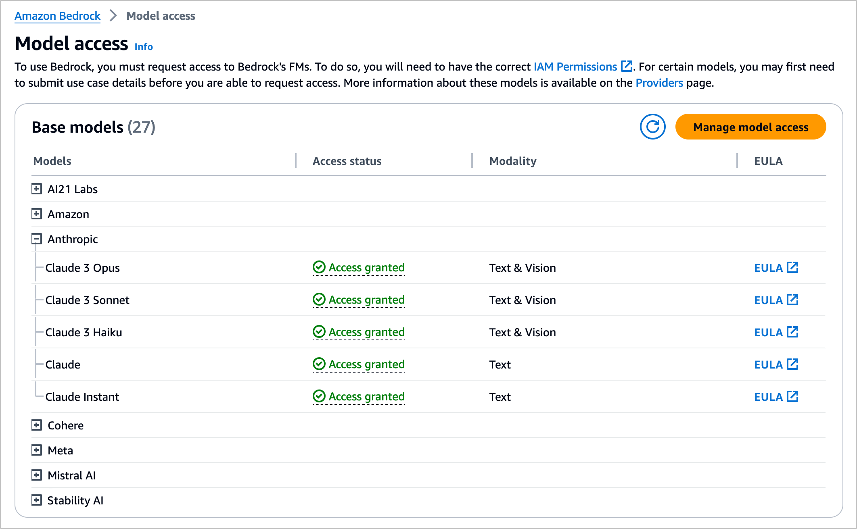Expand the Amazon provider group
The image size is (857, 529).
37,214
